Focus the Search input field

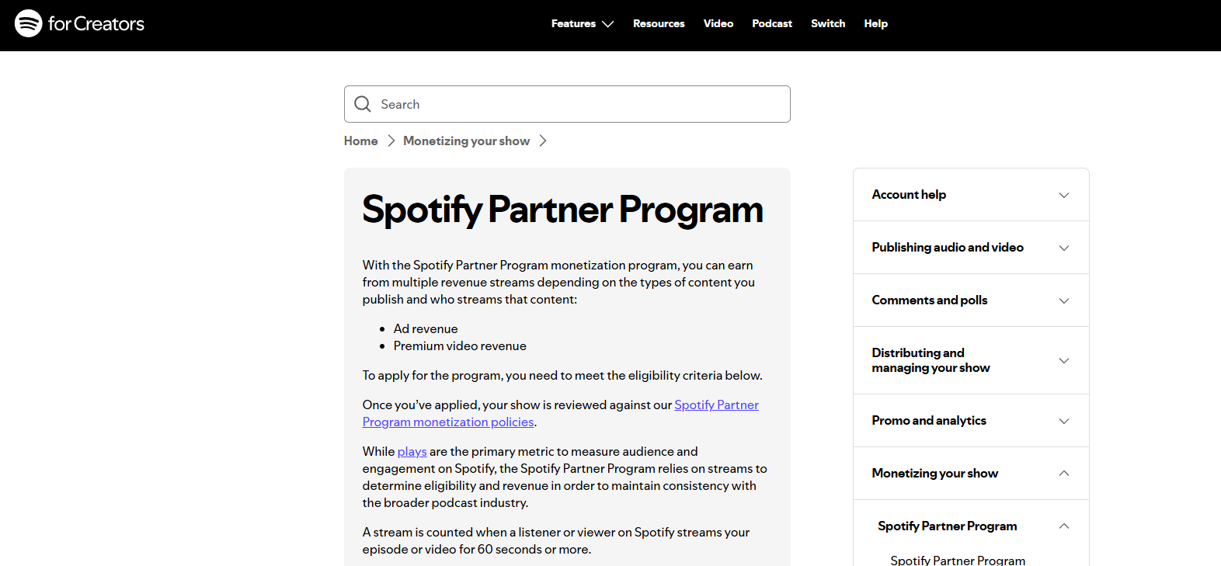pyautogui.click(x=567, y=104)
